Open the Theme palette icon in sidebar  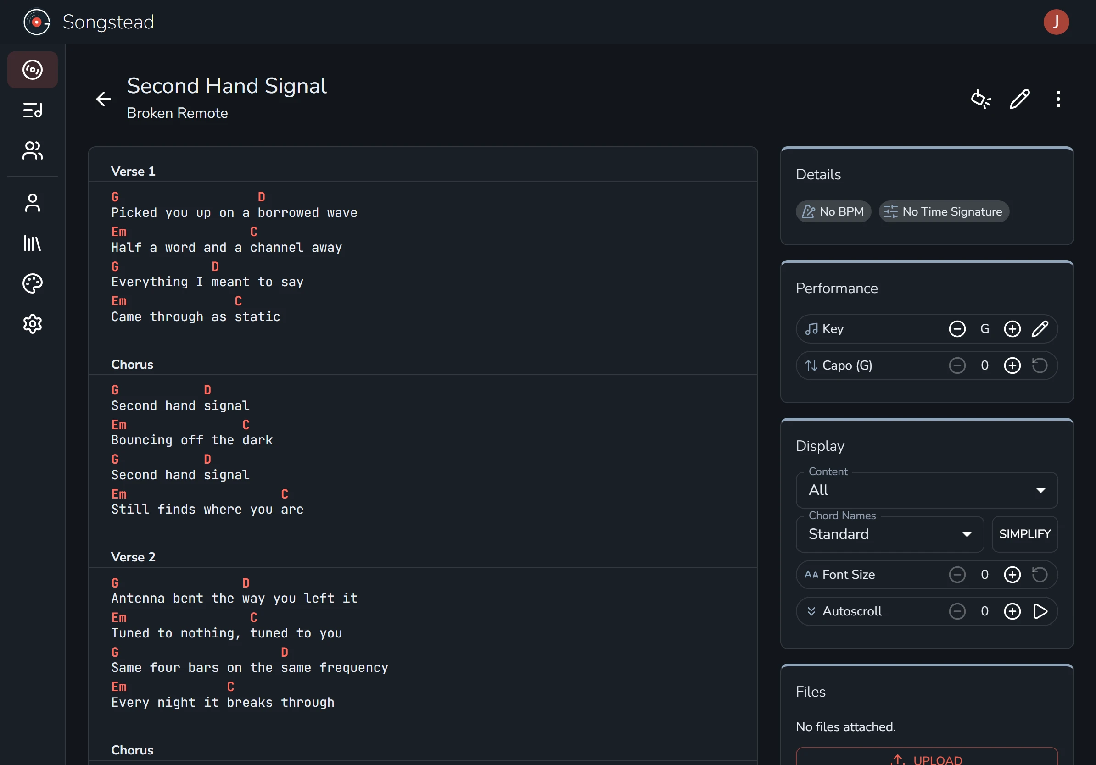click(x=33, y=283)
